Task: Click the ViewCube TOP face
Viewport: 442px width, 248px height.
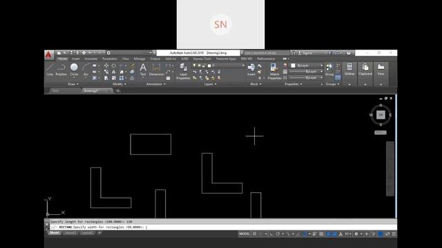Action: click(381, 115)
